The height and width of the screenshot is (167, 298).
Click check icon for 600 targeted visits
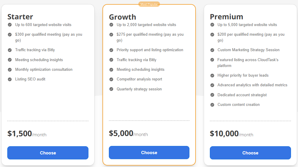tap(10, 25)
